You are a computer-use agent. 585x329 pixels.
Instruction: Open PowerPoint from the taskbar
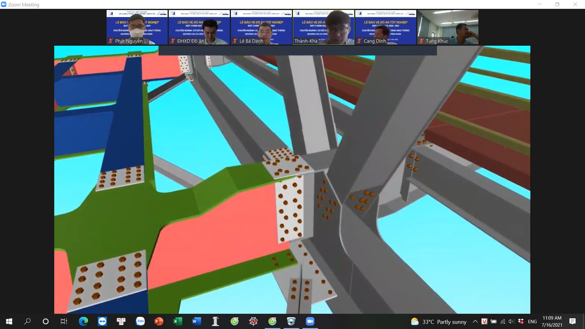click(x=159, y=321)
